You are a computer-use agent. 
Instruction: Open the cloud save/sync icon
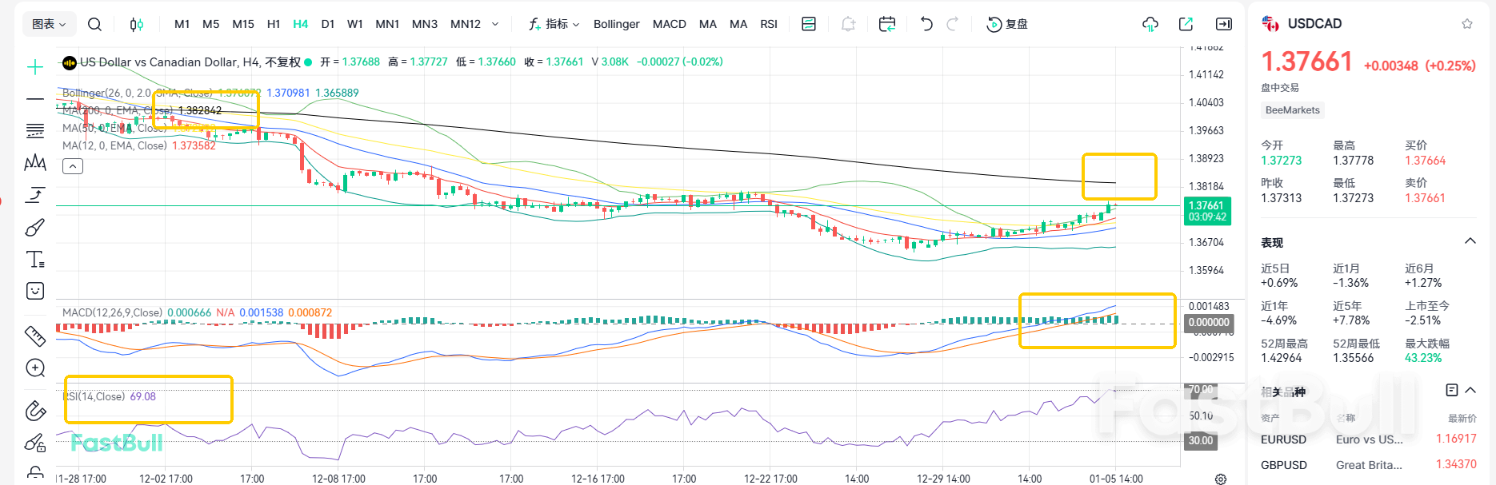pyautogui.click(x=1150, y=24)
